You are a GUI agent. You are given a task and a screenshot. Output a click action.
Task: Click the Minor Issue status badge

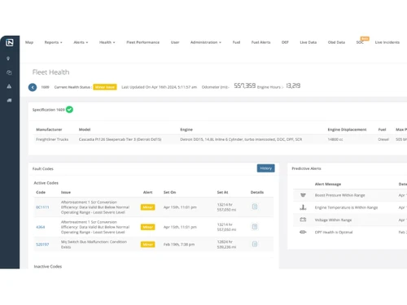(105, 87)
